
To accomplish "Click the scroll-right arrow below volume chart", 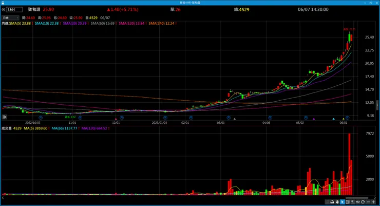I will point(376,198).
